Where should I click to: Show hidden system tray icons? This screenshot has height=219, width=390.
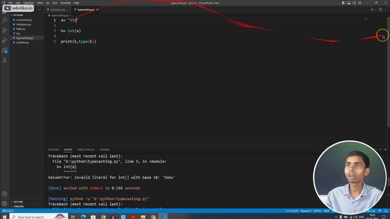[336, 217]
